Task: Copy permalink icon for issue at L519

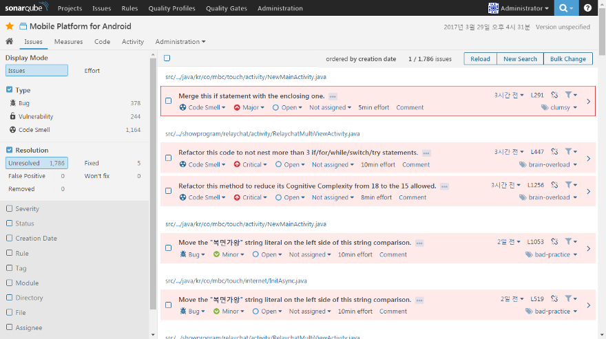Action: point(554,299)
